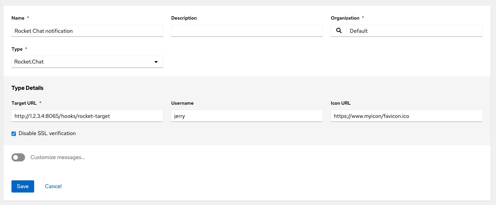Click the Username field showing jerry
The width and height of the screenshot is (496, 205).
tap(247, 116)
